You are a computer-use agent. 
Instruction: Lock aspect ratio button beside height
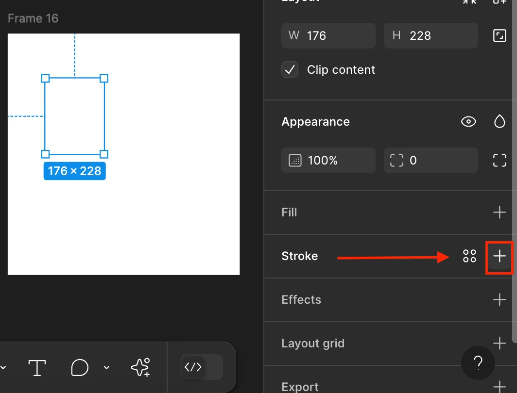(499, 35)
